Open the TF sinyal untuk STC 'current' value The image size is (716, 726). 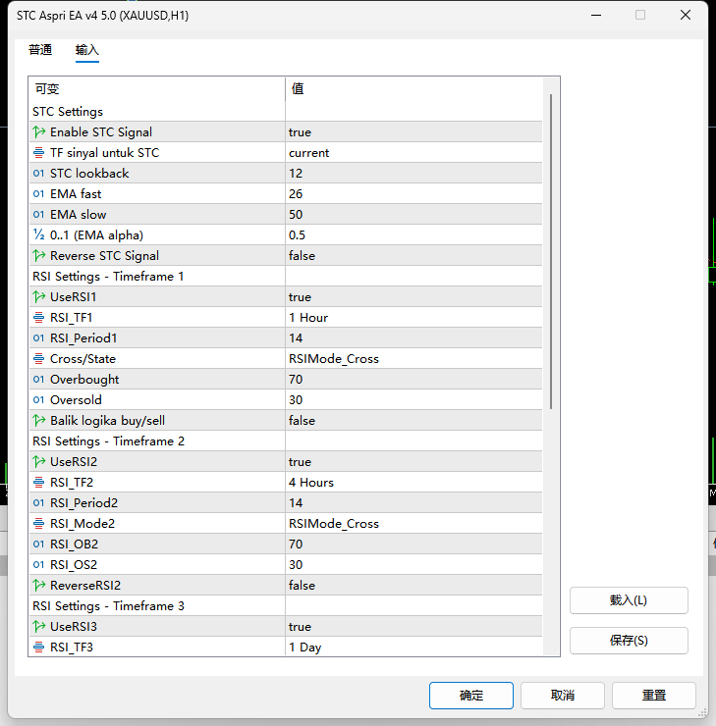(x=413, y=153)
